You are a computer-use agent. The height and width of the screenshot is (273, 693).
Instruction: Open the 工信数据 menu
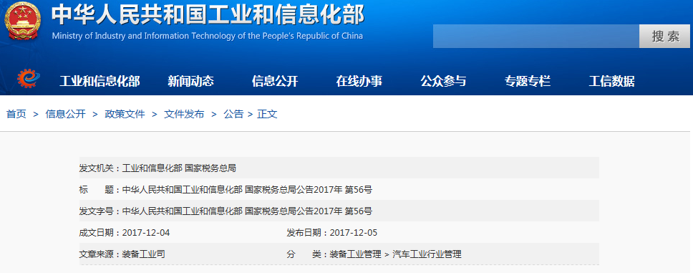pyautogui.click(x=611, y=82)
